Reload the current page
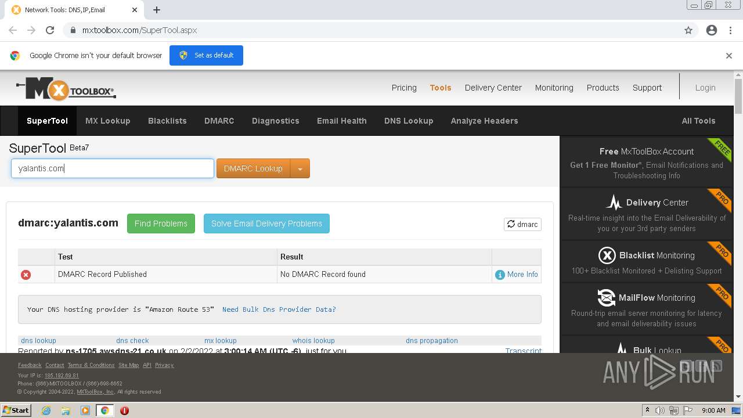743x418 pixels. (x=50, y=30)
